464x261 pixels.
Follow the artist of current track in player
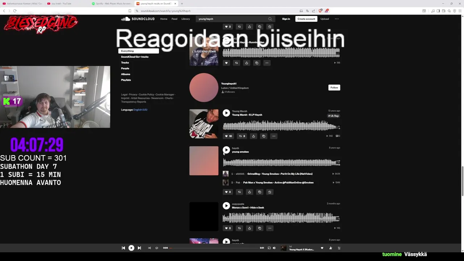point(331,248)
